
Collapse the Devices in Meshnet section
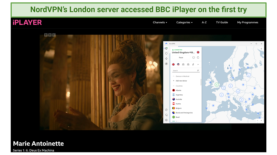click(174, 76)
